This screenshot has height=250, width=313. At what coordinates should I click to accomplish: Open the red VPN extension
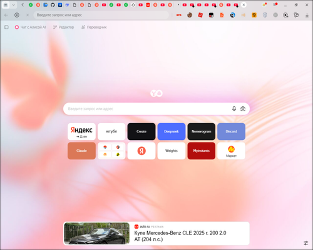click(x=179, y=15)
